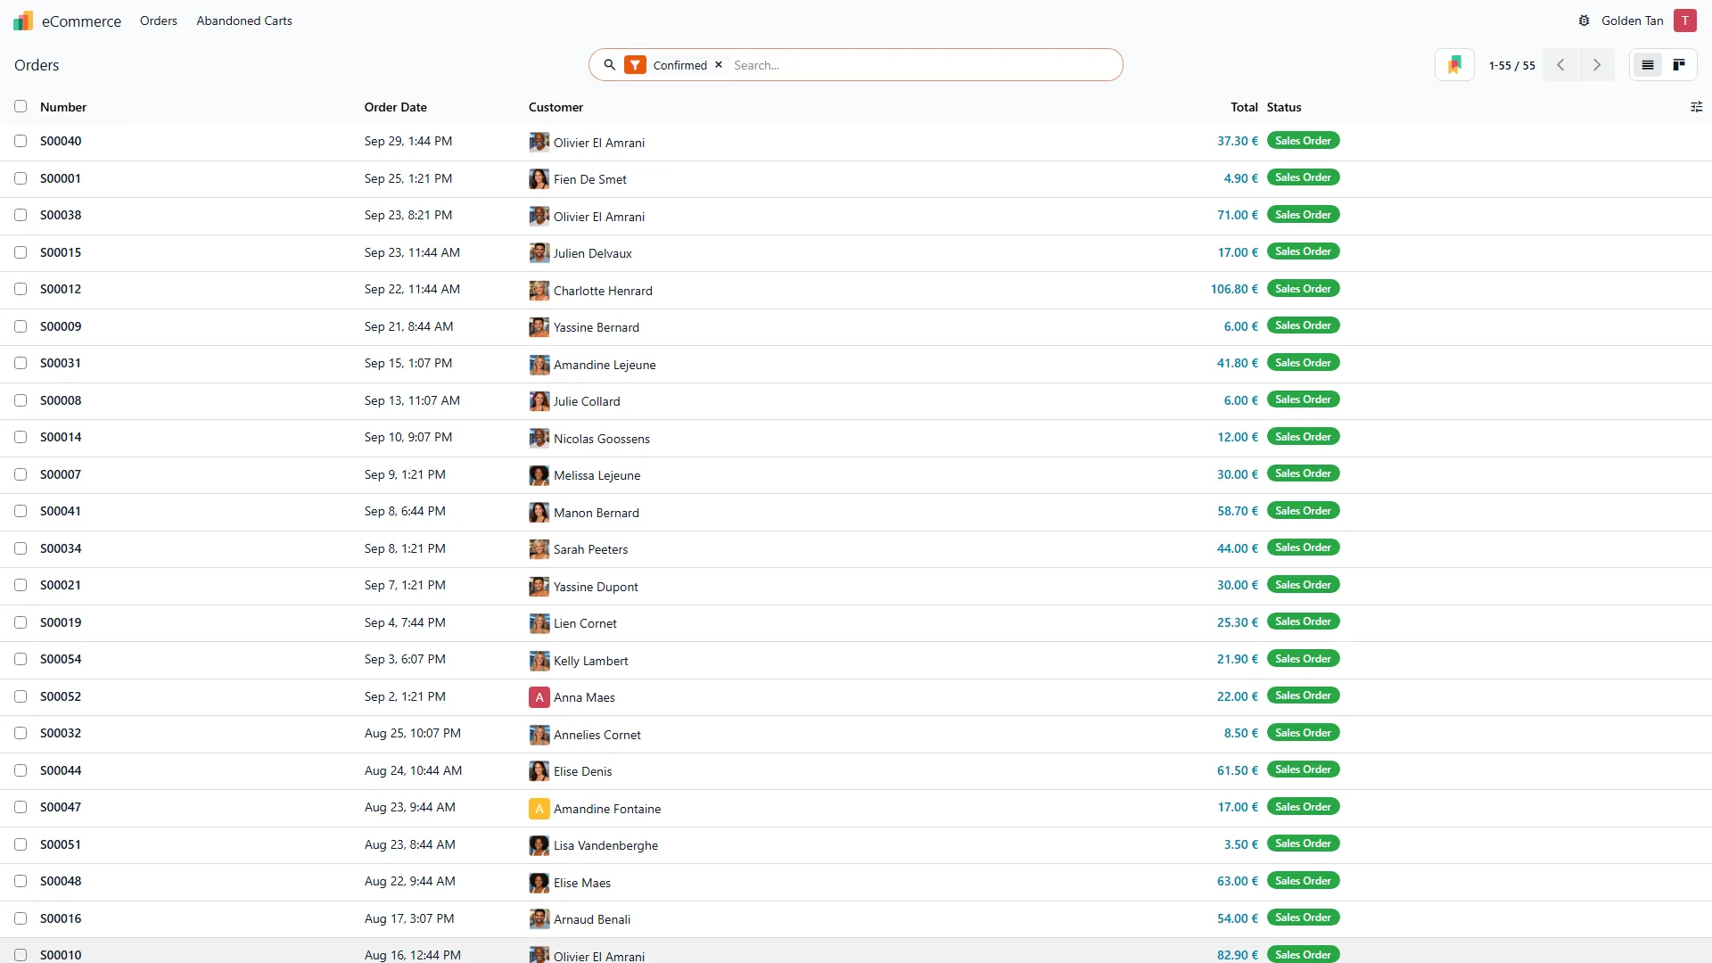This screenshot has height=963, width=1712.
Task: Go to previous page of orders
Action: coord(1560,65)
